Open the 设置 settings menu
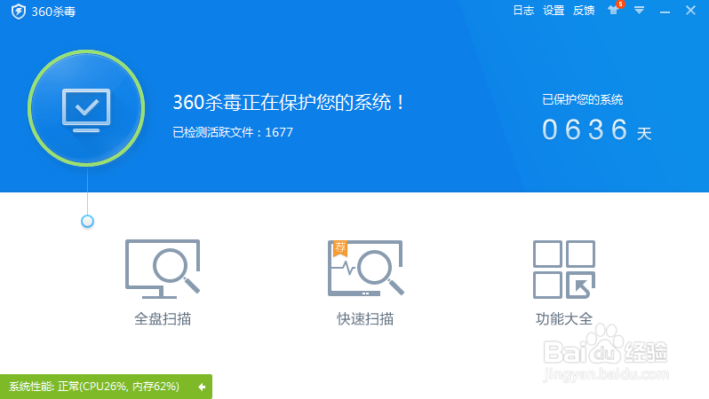The image size is (709, 399). pyautogui.click(x=554, y=11)
